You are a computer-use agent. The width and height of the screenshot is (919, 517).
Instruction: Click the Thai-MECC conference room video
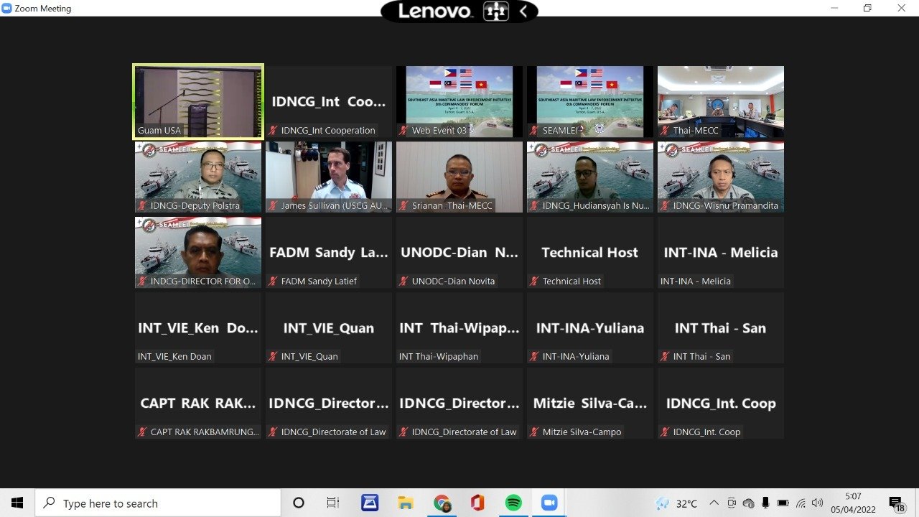(720, 101)
